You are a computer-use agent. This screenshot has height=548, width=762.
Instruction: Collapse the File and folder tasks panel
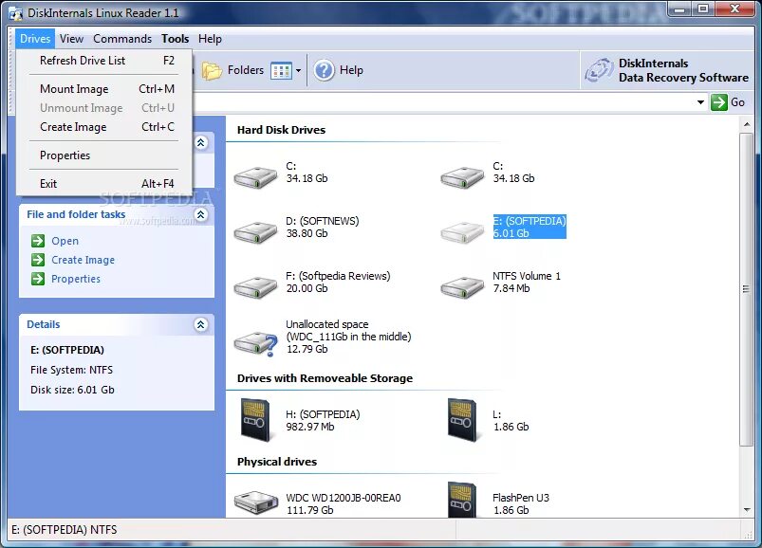201,214
